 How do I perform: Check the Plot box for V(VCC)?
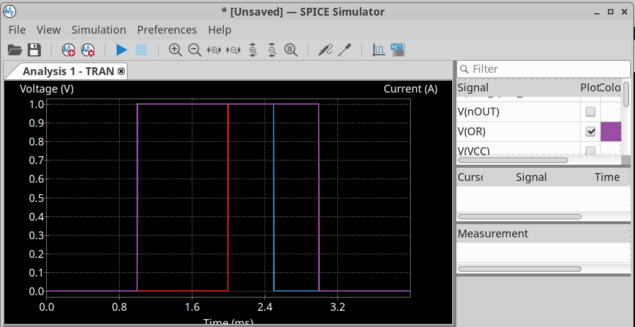(x=591, y=150)
